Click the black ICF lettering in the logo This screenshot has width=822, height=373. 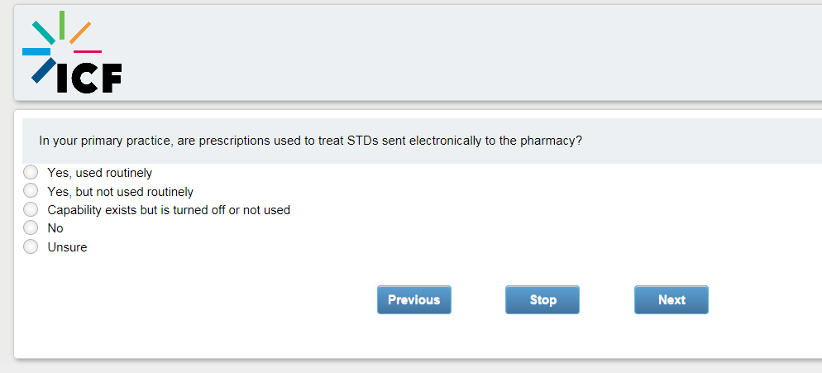[x=89, y=78]
